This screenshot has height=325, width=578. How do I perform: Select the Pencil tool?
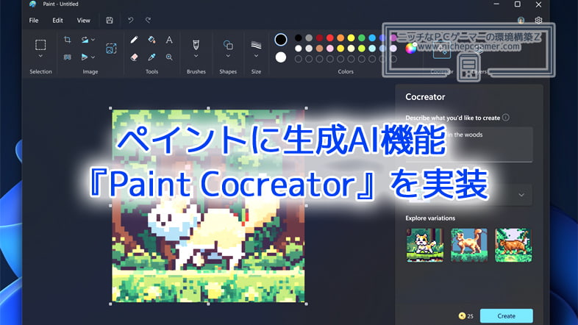134,40
